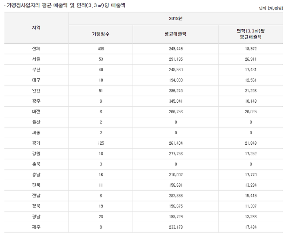The width and height of the screenshot is (288, 233).
Task: Select the 전북 region cell
Action: tap(36, 185)
